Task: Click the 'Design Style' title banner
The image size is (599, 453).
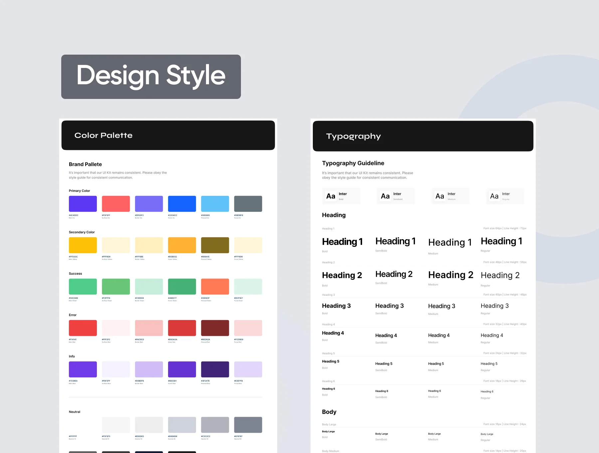Action: click(x=151, y=77)
